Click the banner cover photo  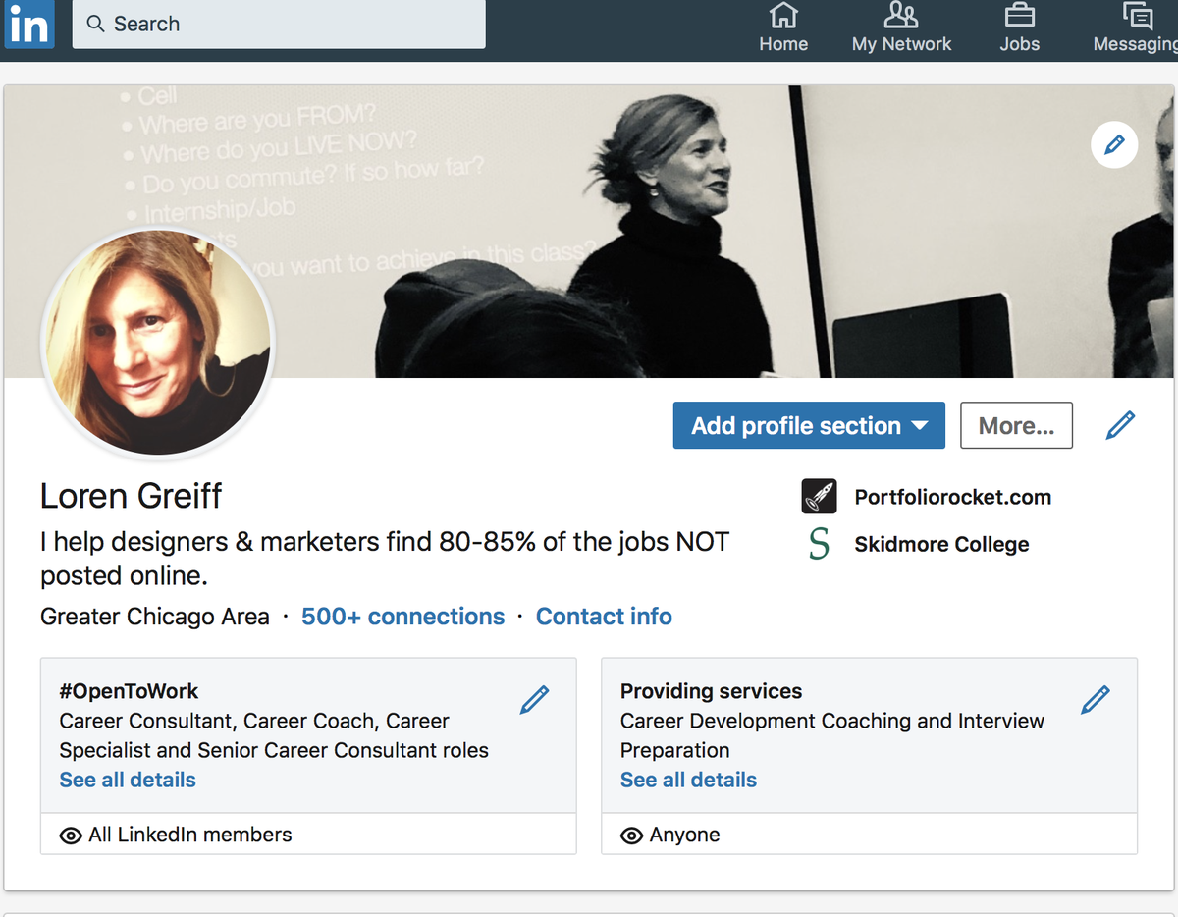589,231
